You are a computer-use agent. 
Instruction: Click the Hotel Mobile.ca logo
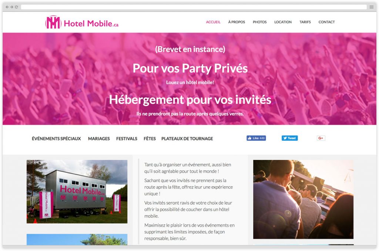point(82,22)
